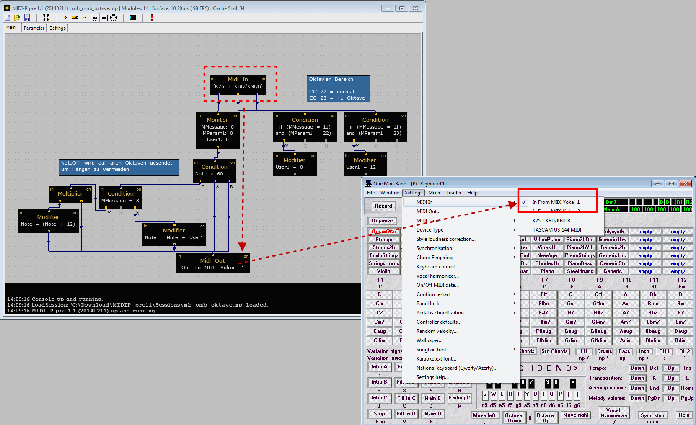Viewport: 696px width, 425px height.
Task: Open the Mixer menu in One Man Band
Action: tap(434, 193)
